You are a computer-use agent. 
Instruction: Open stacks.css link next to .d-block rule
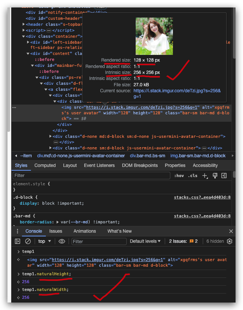pyautogui.click(x=202, y=197)
